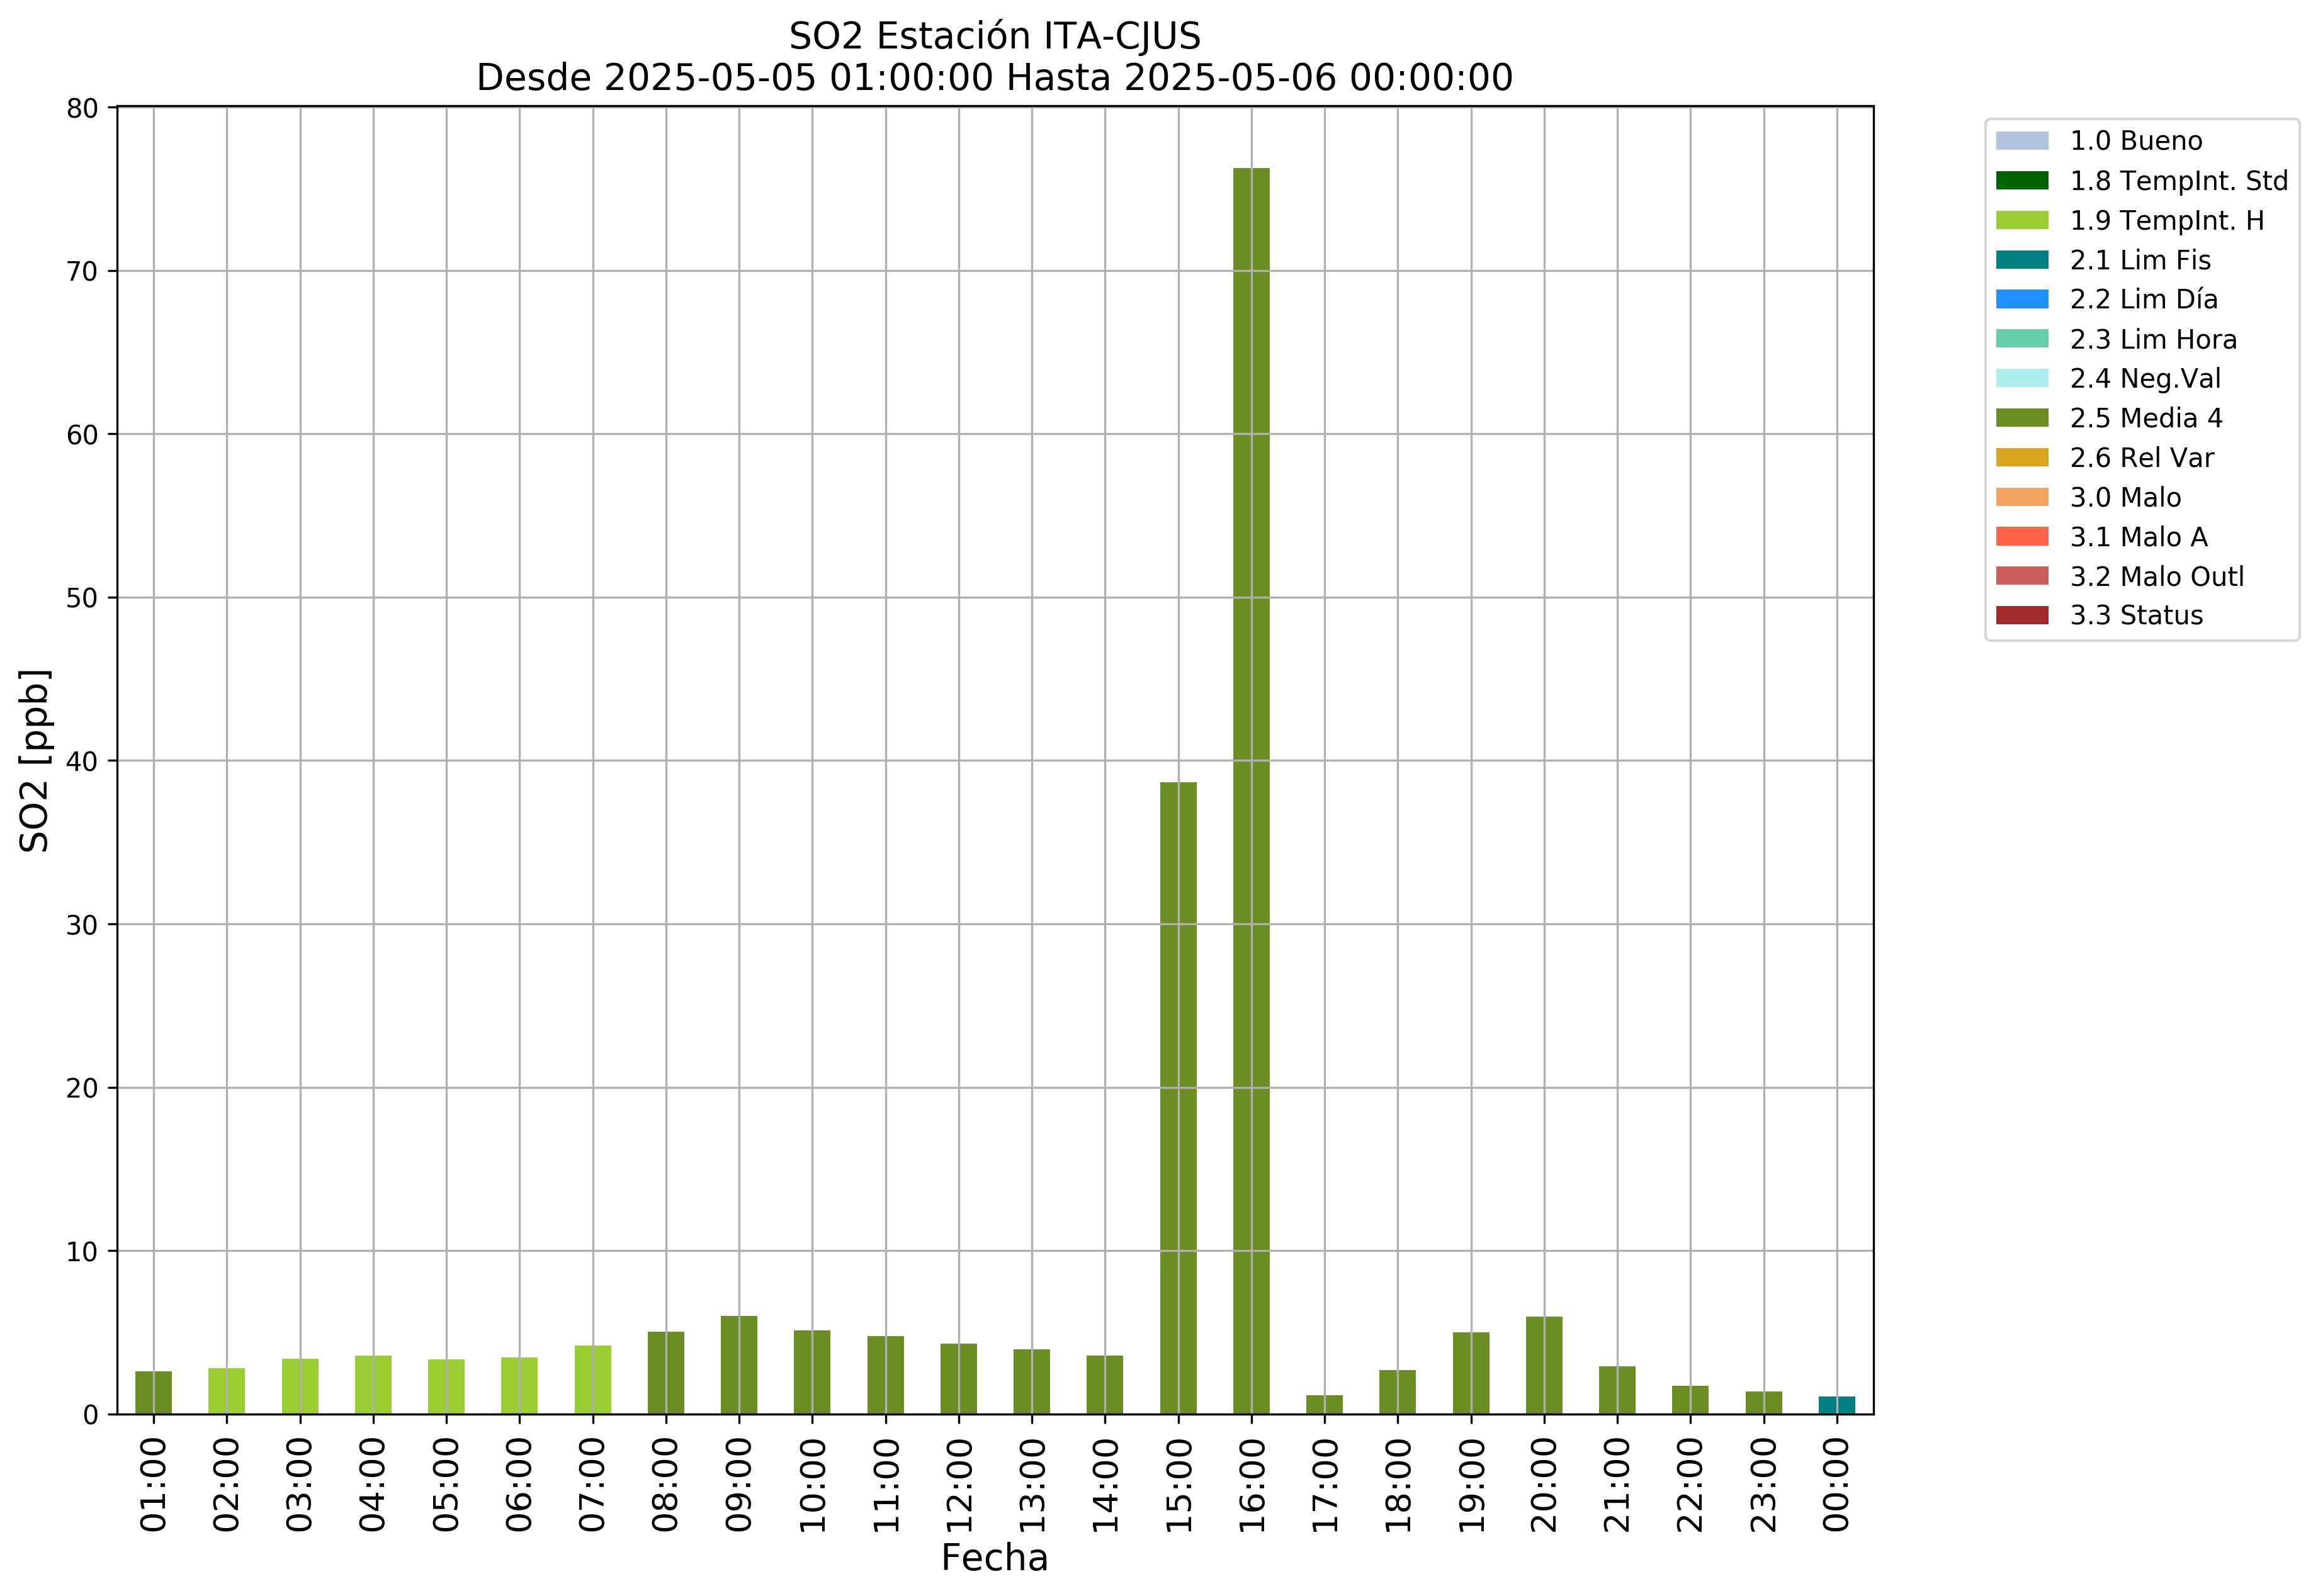Click the 3.2 Malo Outl legend swatch

point(2021,576)
